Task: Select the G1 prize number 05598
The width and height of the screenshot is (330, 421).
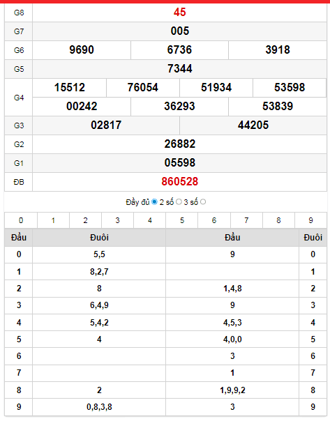Action: click(x=180, y=163)
